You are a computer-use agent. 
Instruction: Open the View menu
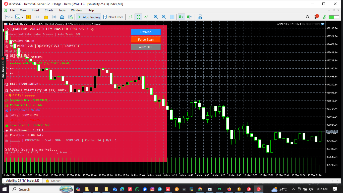(x=23, y=10)
